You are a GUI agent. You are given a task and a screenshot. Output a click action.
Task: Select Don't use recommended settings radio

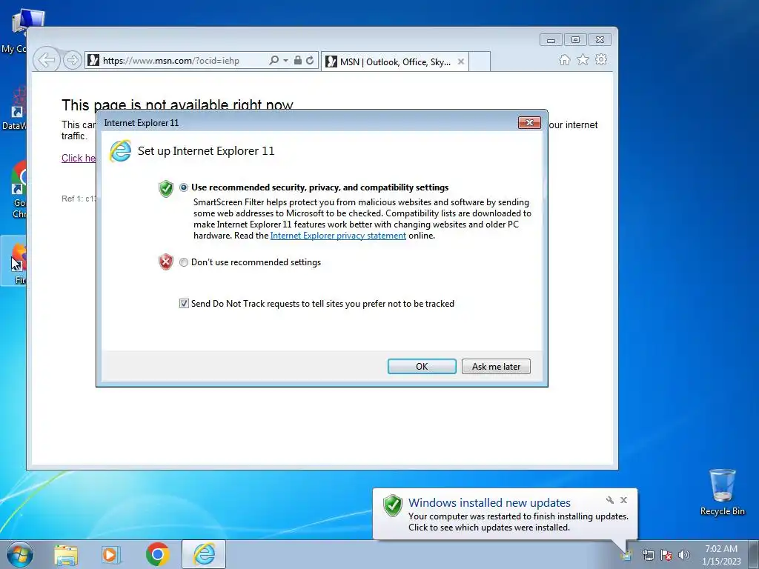click(x=184, y=262)
